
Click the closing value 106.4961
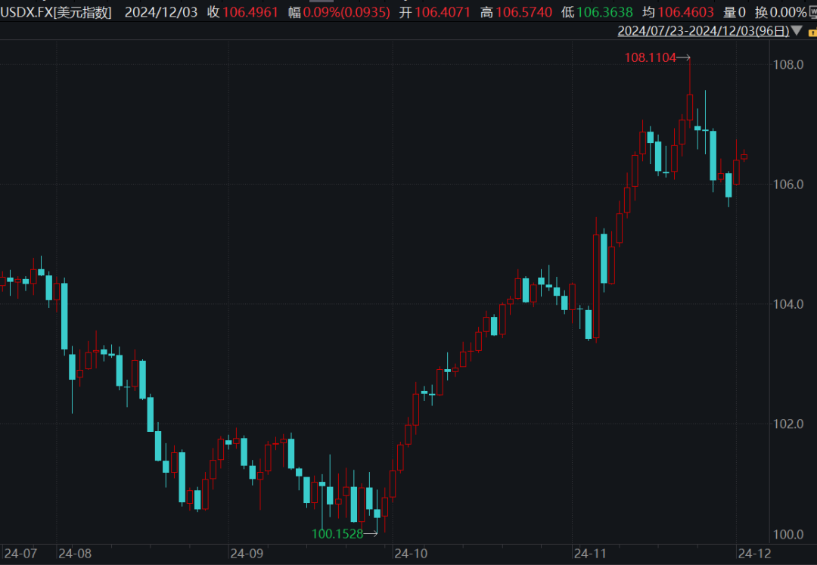[x=250, y=12]
